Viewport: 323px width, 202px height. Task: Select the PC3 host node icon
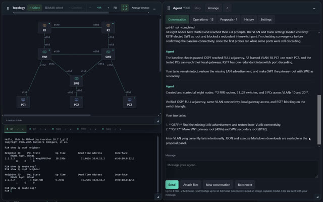(x=129, y=102)
